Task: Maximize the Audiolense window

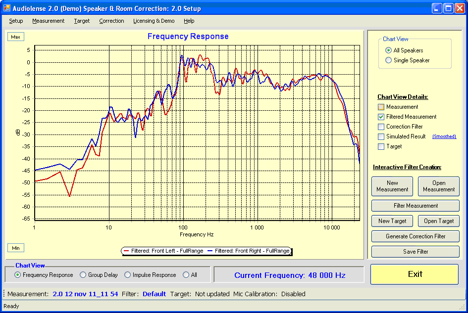Action: [448, 8]
